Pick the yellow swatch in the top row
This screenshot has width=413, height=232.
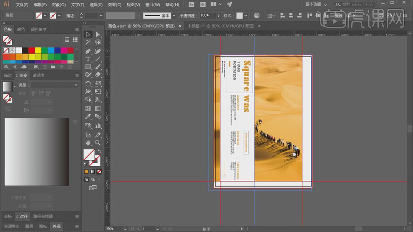[x=38, y=50]
